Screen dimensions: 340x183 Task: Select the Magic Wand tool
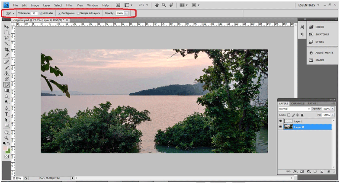(x=6, y=44)
